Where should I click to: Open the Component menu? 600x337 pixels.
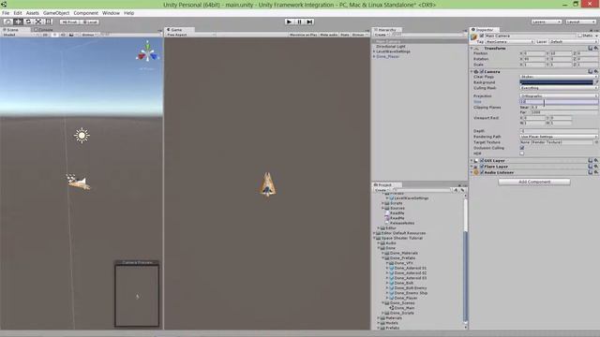[x=85, y=13]
